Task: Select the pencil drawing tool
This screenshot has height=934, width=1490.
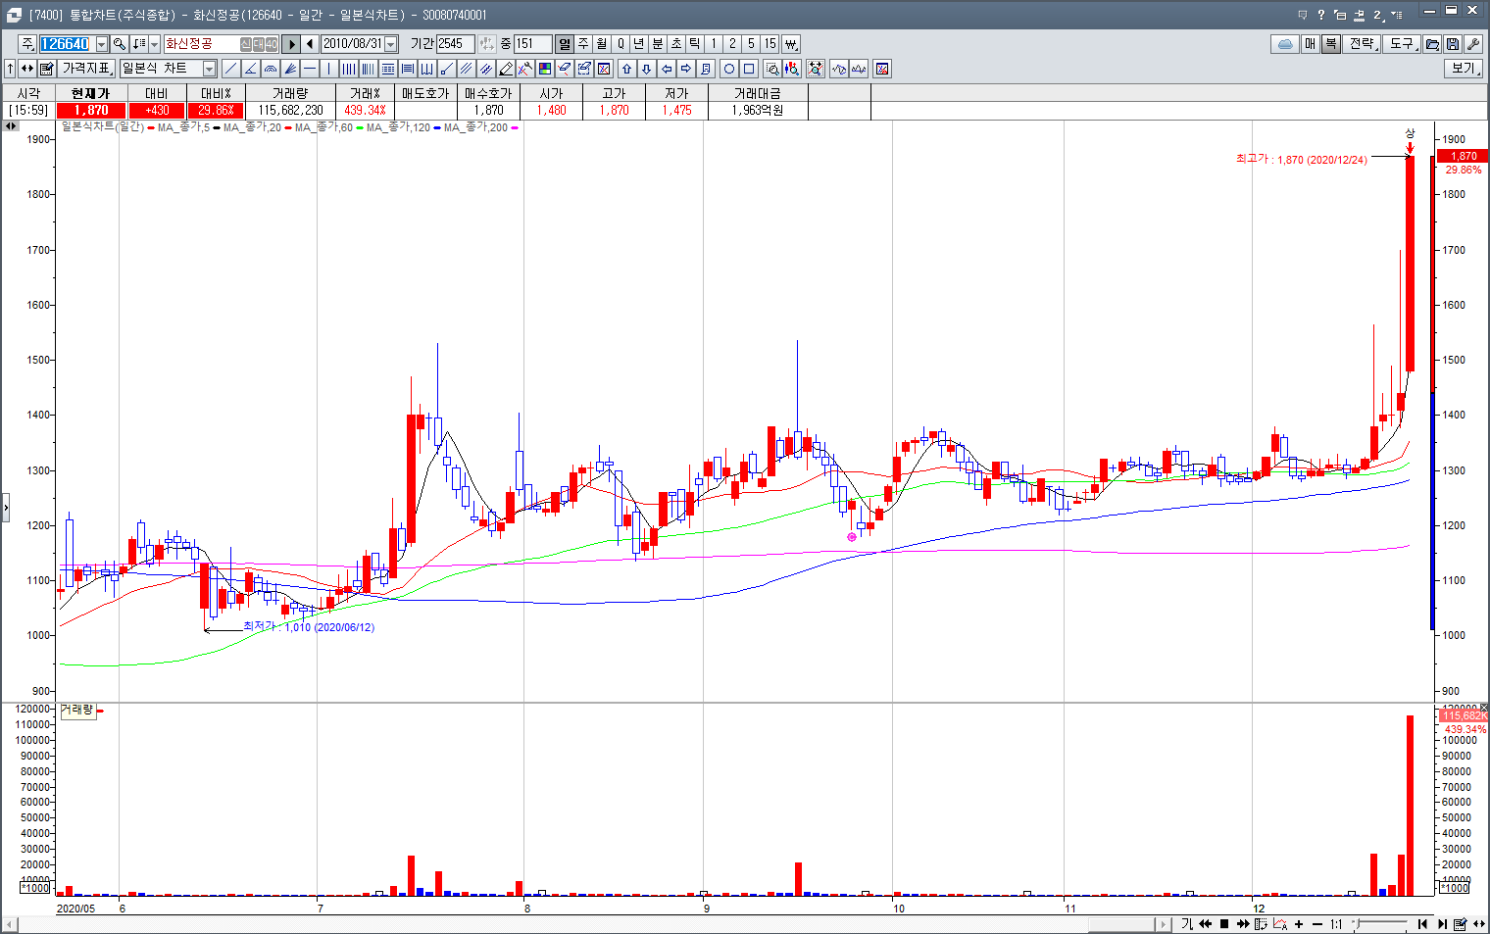Action: tap(506, 69)
